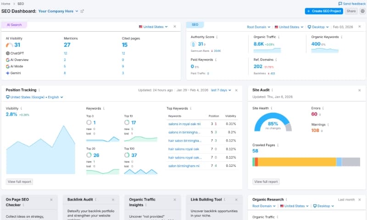Click Send feedback link
Screen dimensions: 367x220
click(x=352, y=4)
